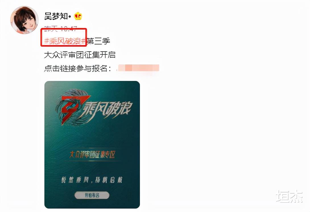310x212 pixels.
Task: Open the green poster image thumbnail
Action: point(92,145)
